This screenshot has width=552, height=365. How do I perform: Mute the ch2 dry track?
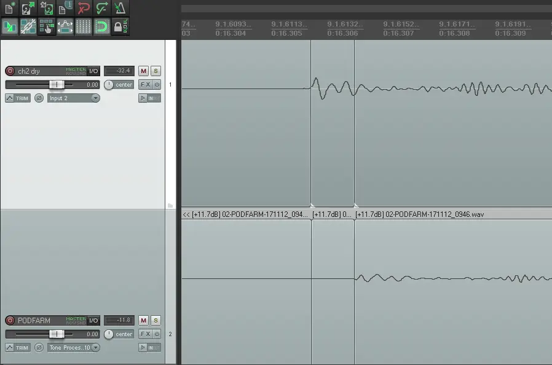click(x=143, y=71)
